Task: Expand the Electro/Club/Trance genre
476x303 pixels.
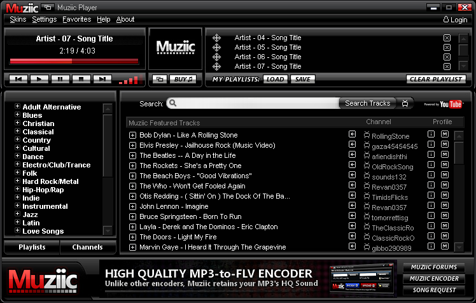Action: (x=17, y=164)
